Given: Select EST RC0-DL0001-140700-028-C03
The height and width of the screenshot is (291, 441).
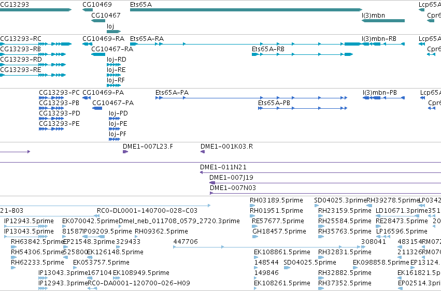Looking at the screenshot, I should (x=147, y=211).
